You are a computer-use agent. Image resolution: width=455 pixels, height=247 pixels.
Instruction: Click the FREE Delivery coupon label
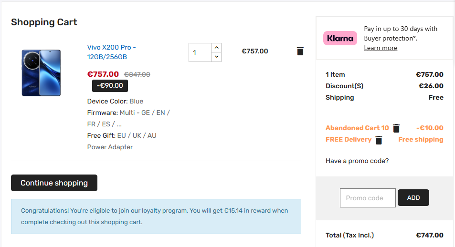coord(349,140)
